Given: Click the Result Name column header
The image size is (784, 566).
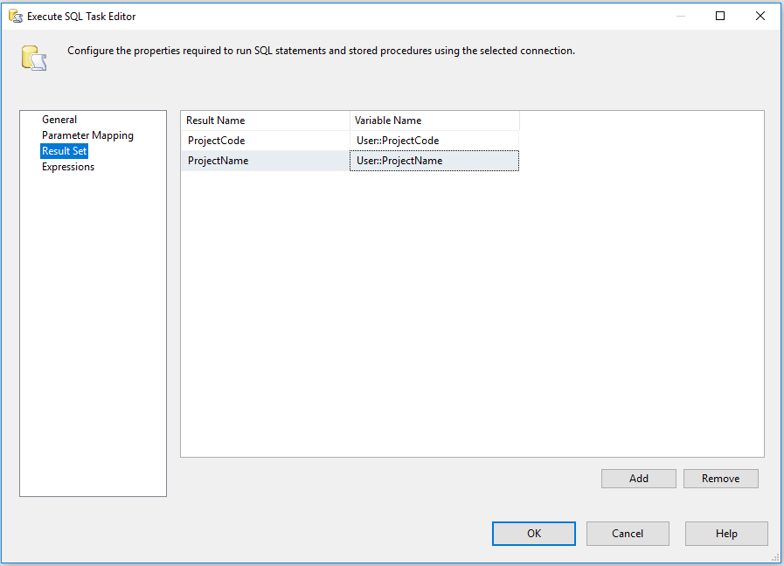Looking at the screenshot, I should 216,120.
